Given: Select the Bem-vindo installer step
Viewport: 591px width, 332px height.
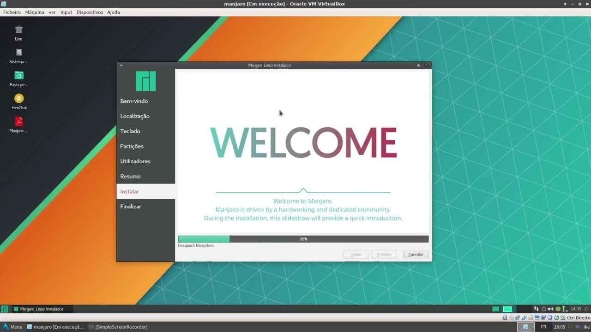Looking at the screenshot, I should click(146, 101).
